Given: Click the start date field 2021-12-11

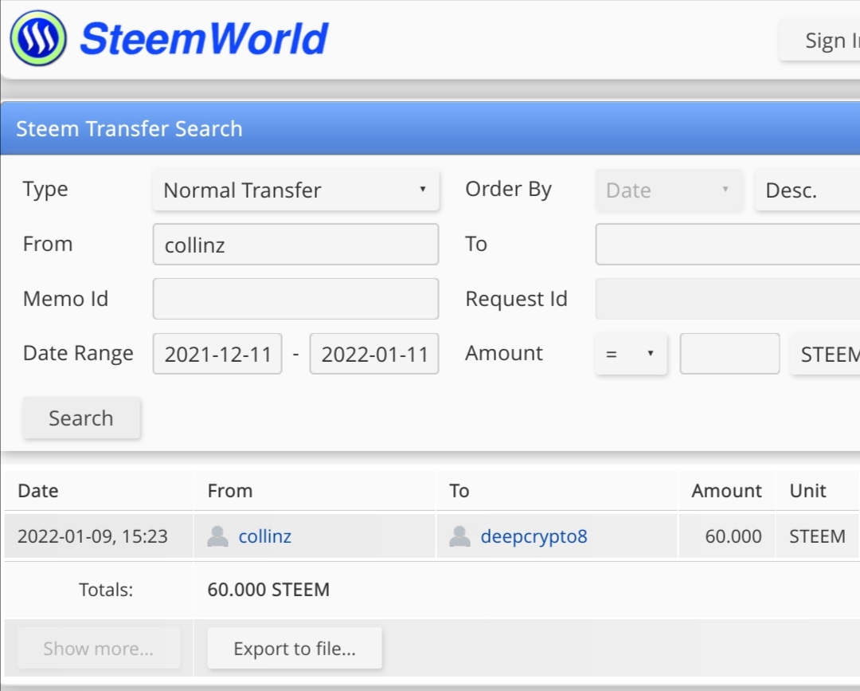Looking at the screenshot, I should (217, 353).
